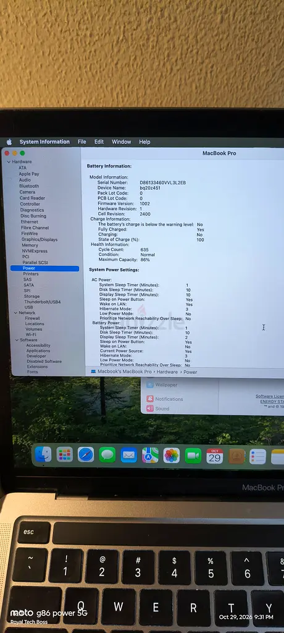Select Card Reader in the sidebar
The height and width of the screenshot is (633, 284).
(32, 198)
